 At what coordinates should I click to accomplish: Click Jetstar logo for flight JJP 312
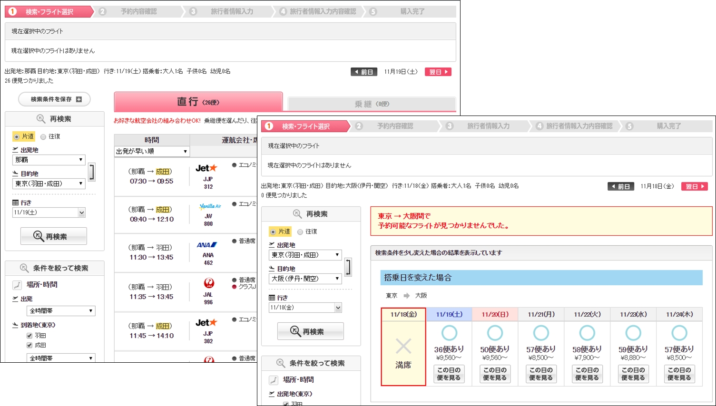click(206, 168)
